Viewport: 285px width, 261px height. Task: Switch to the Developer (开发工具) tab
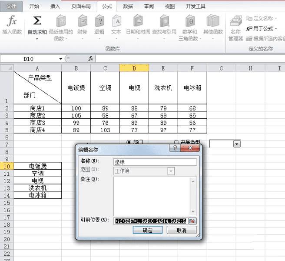coord(196,7)
